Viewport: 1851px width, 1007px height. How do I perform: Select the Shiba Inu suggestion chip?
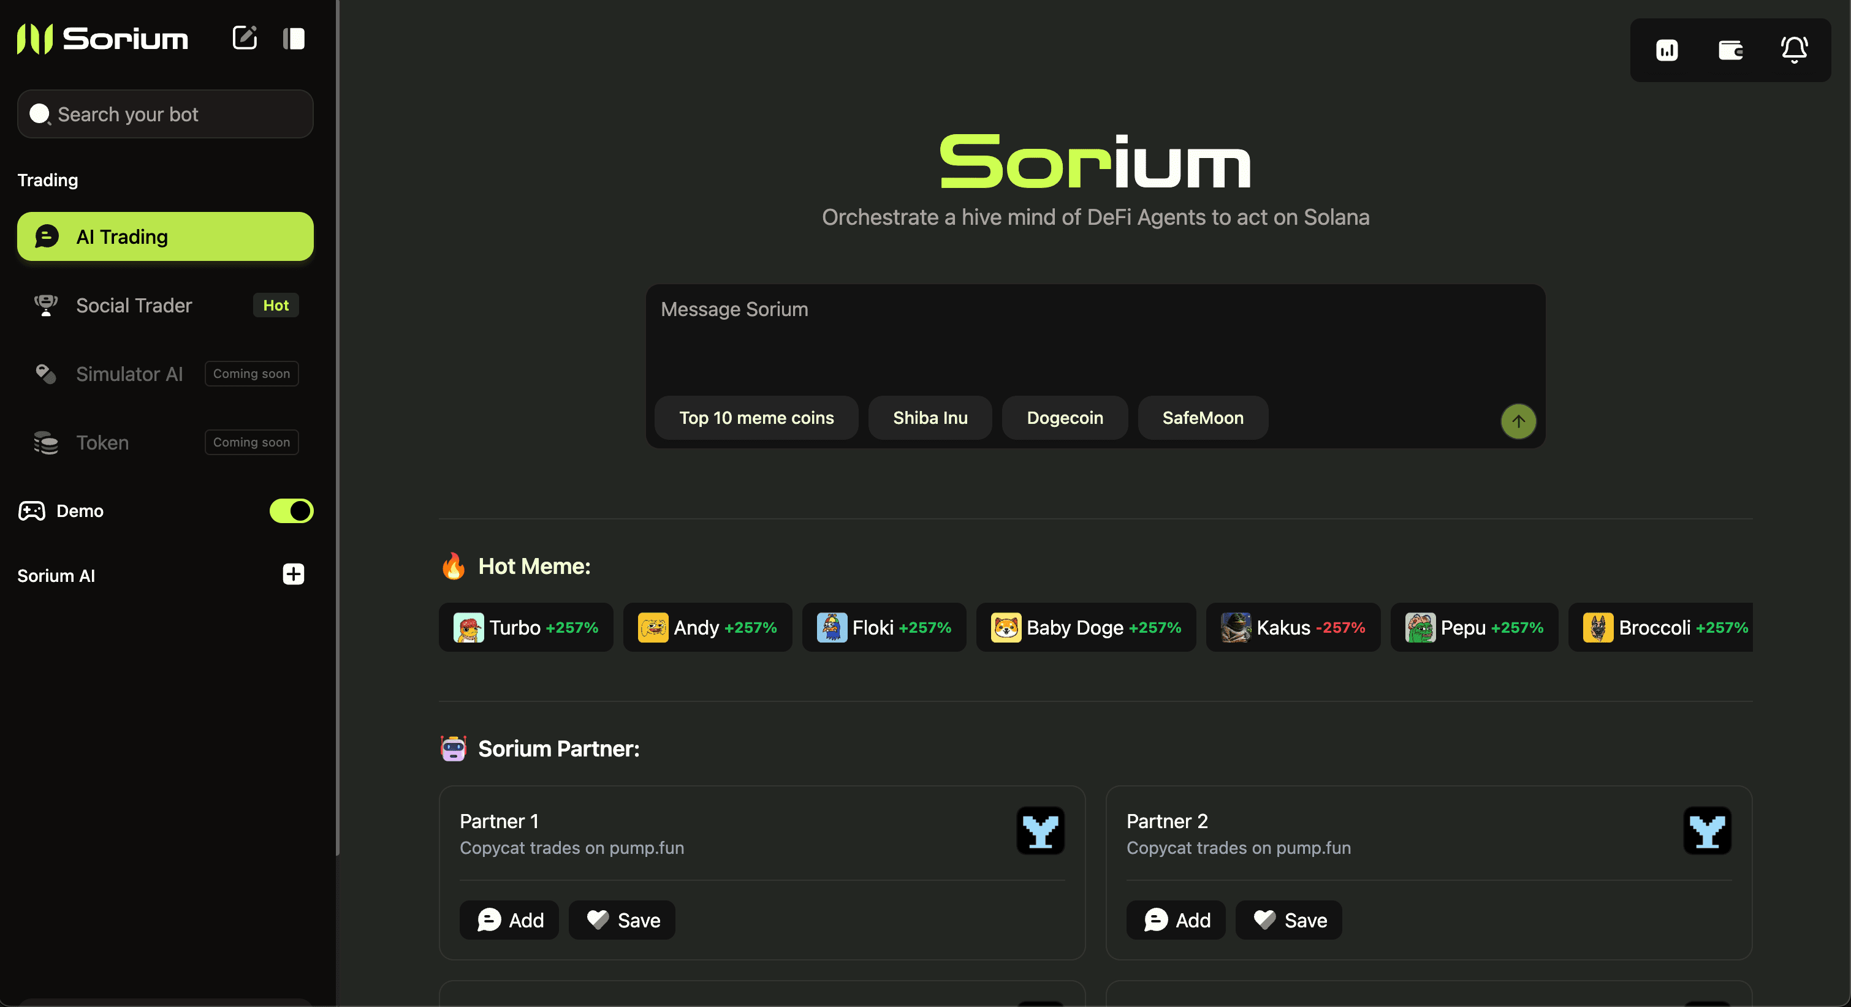point(930,417)
